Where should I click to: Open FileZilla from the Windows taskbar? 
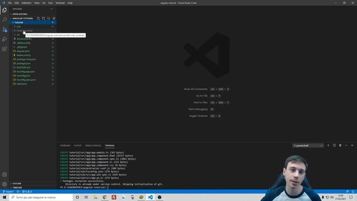114,197
